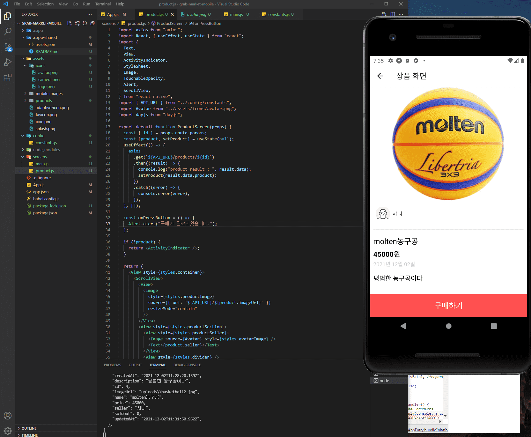The image size is (531, 437).
Task: Open the PROBLEMS panel tab
Action: pyautogui.click(x=113, y=365)
